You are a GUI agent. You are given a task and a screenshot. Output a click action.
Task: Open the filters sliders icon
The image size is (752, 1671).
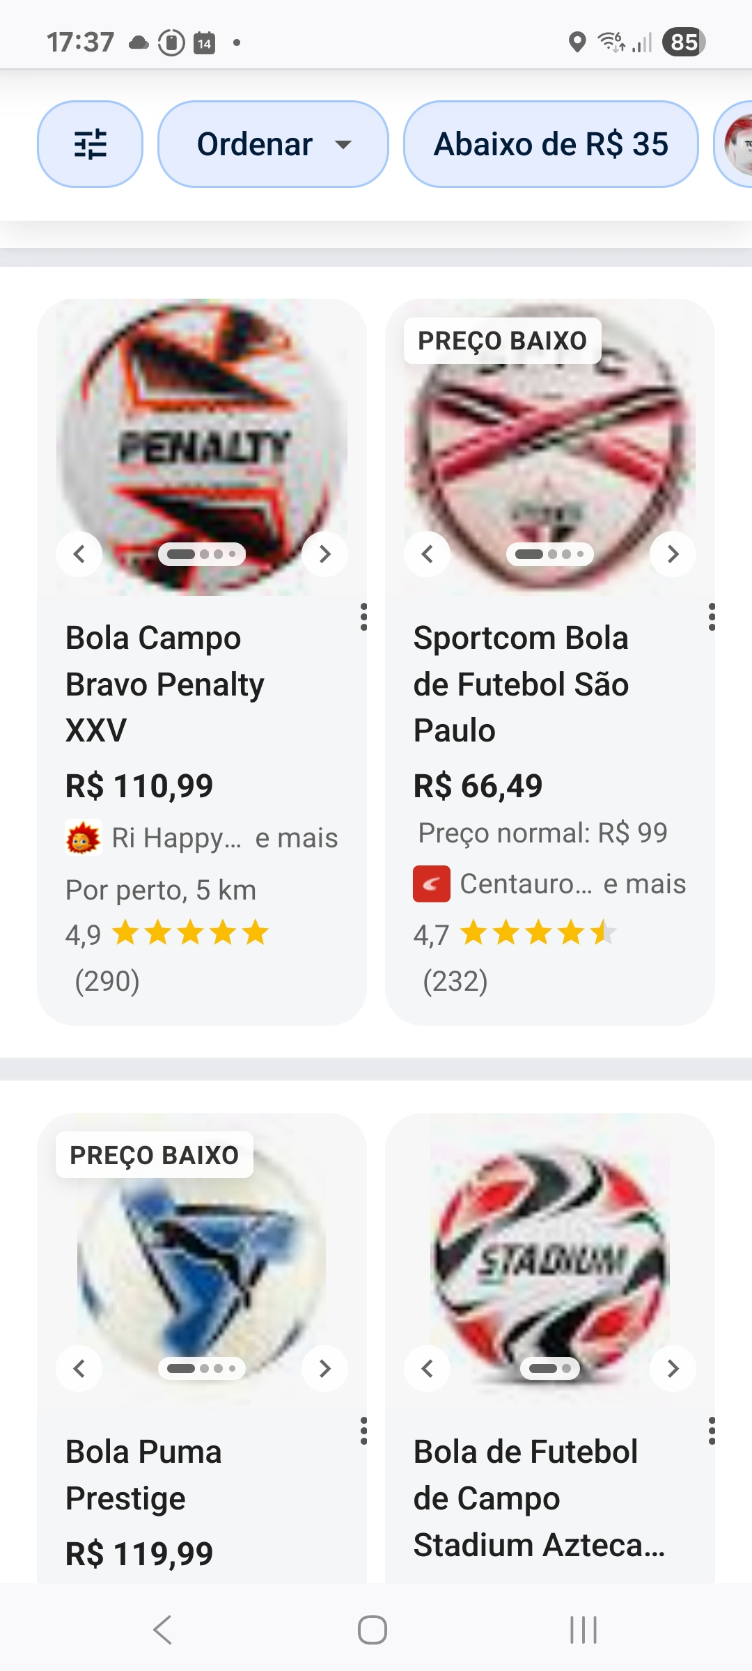(90, 144)
